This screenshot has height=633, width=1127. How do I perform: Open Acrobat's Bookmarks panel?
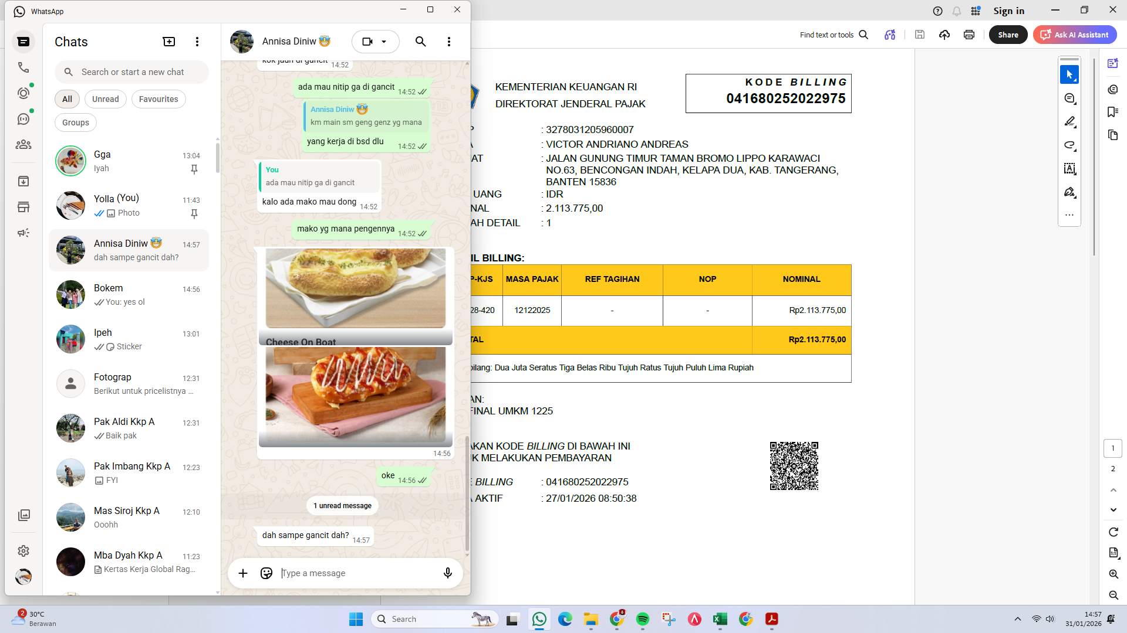click(1112, 111)
